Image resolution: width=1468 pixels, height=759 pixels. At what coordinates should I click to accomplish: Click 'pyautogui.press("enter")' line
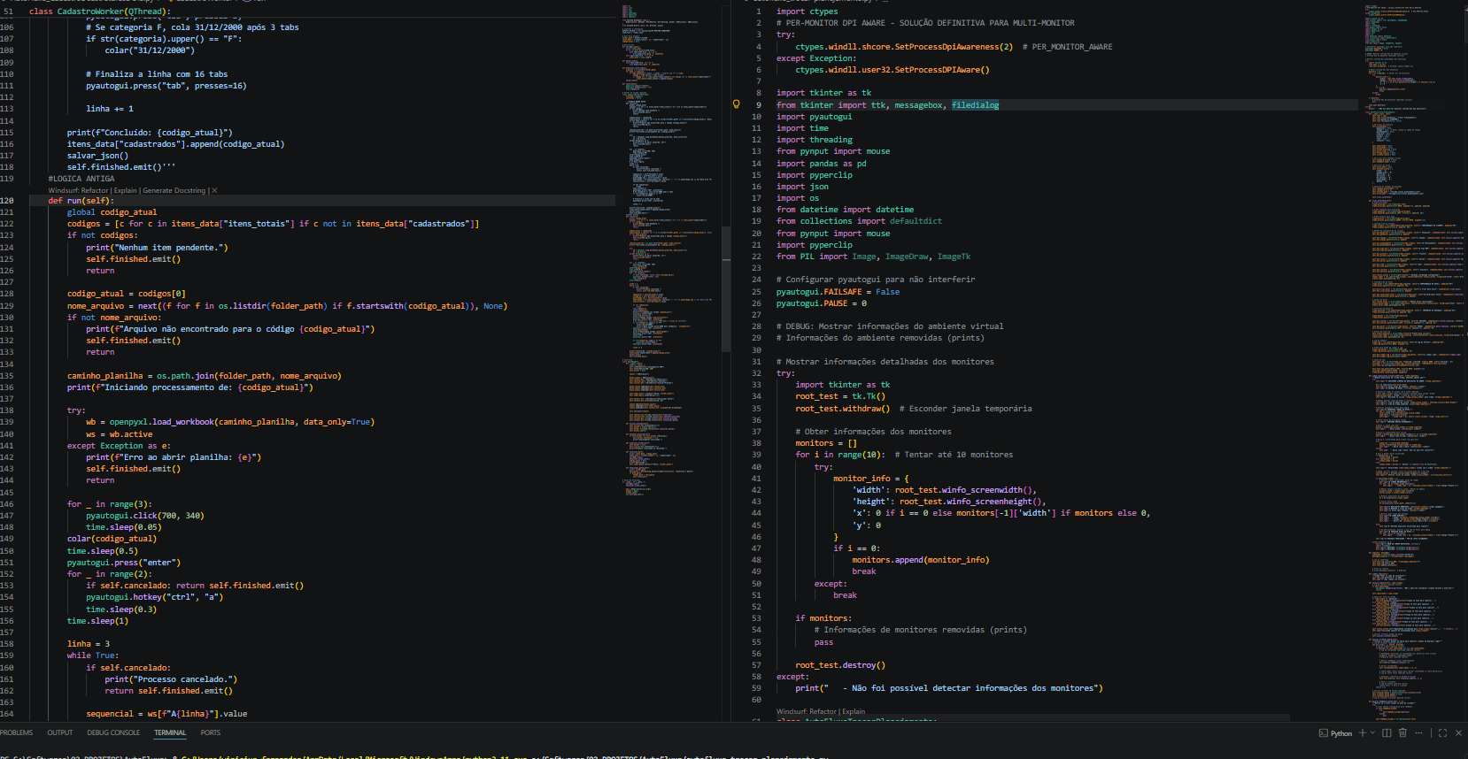pyautogui.click(x=124, y=563)
